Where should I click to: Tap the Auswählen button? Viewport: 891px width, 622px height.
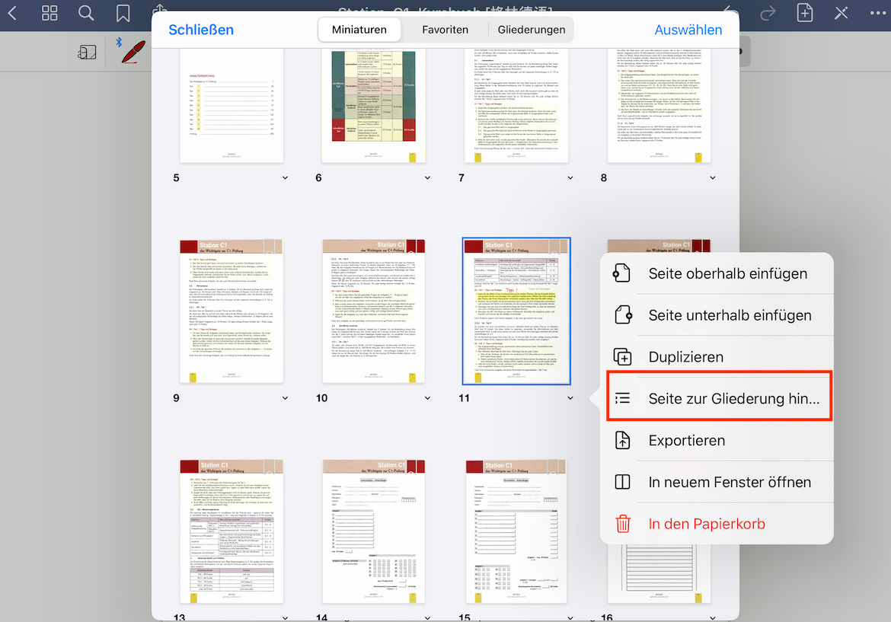click(688, 30)
